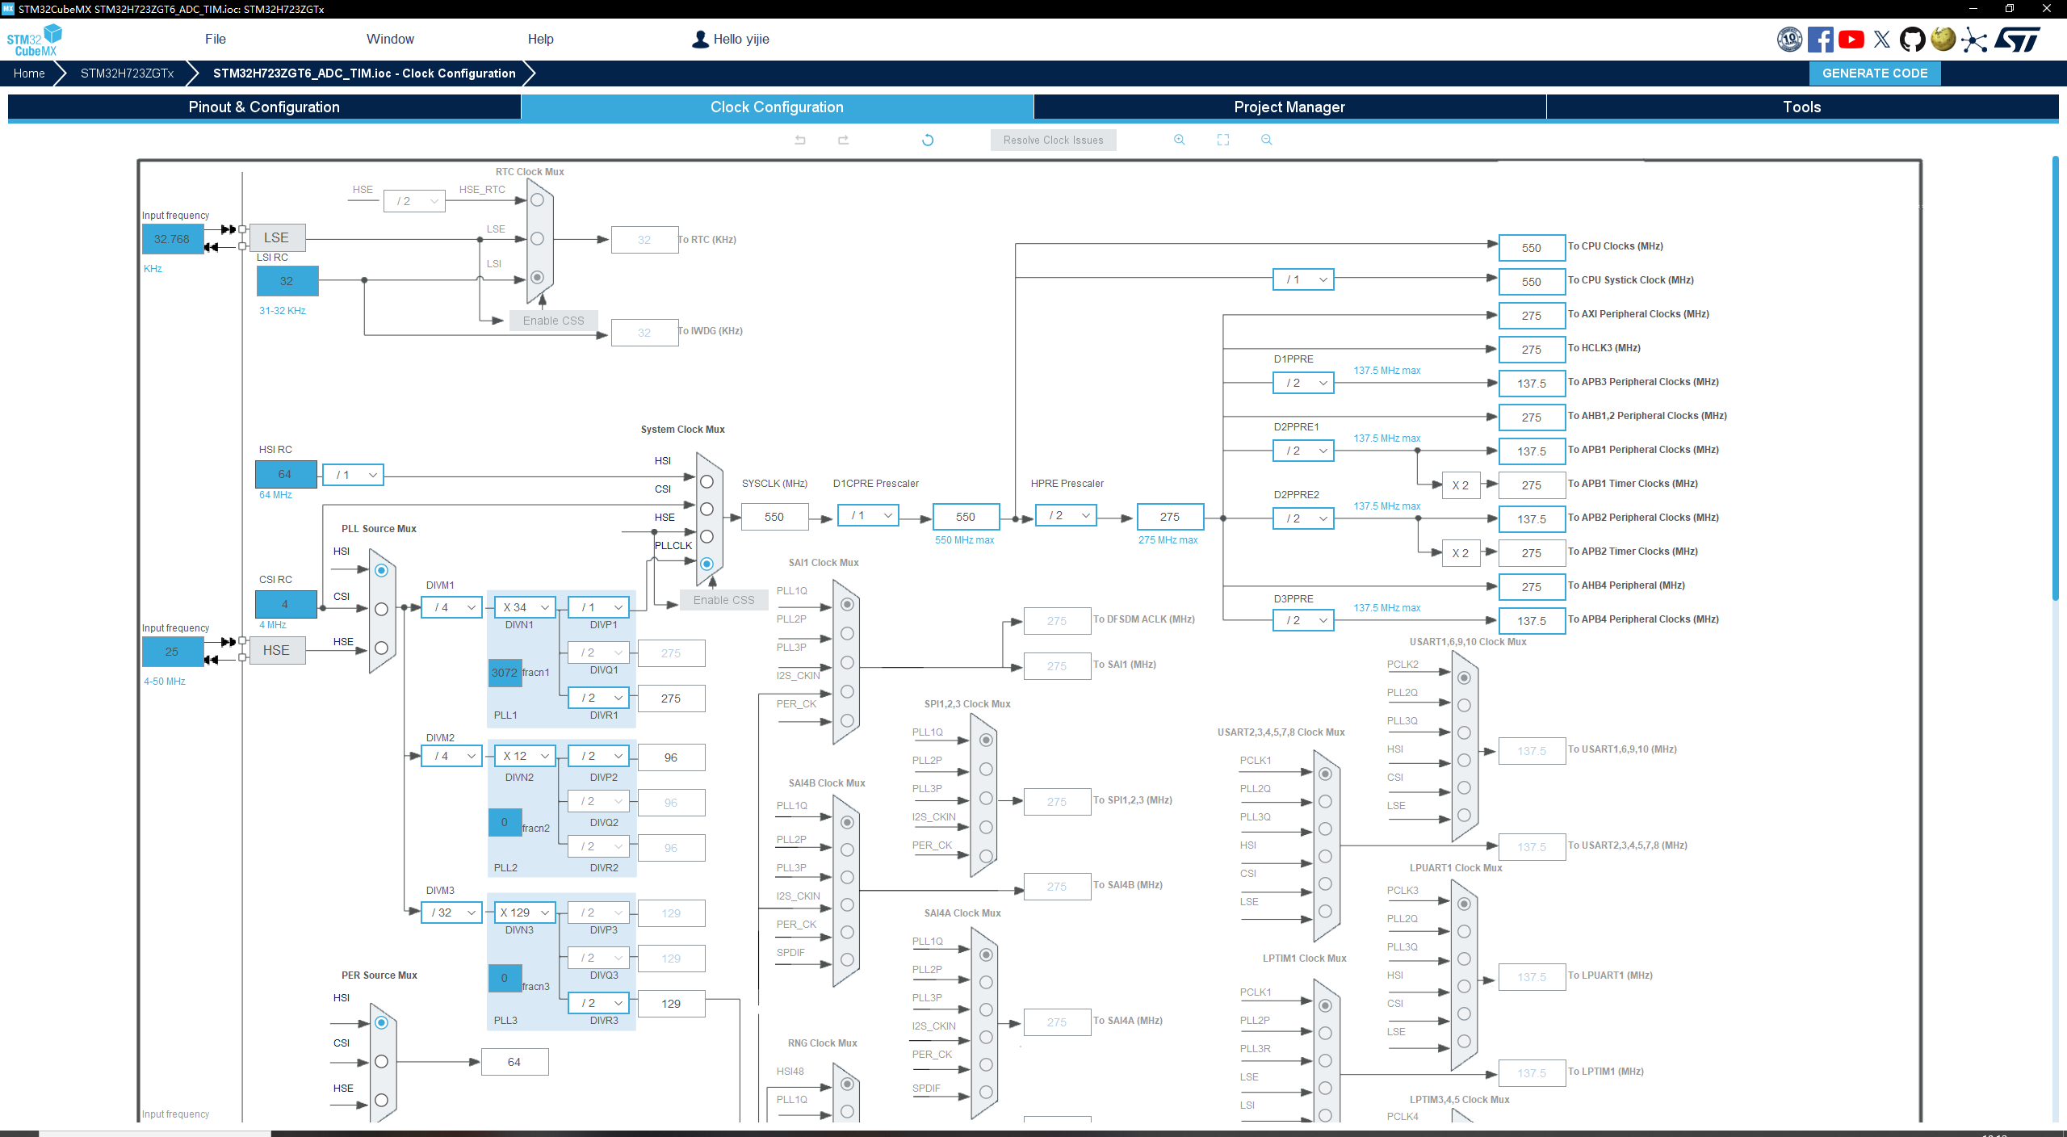2067x1137 pixels.
Task: Open the ST community network icon
Action: (x=1974, y=40)
